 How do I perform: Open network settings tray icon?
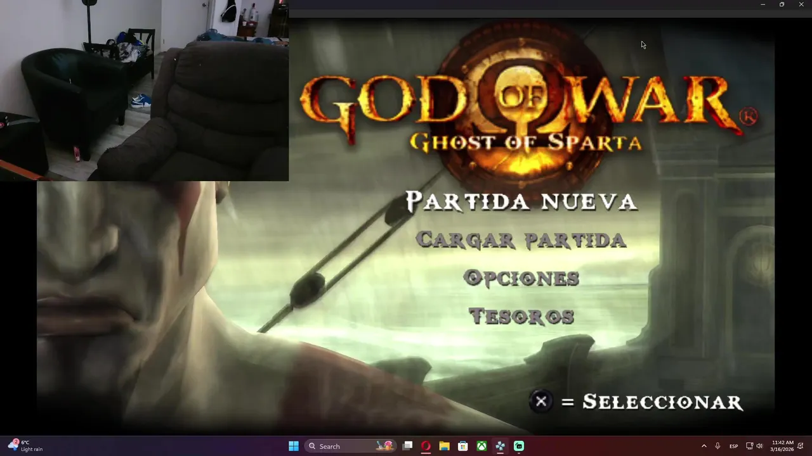coord(749,446)
